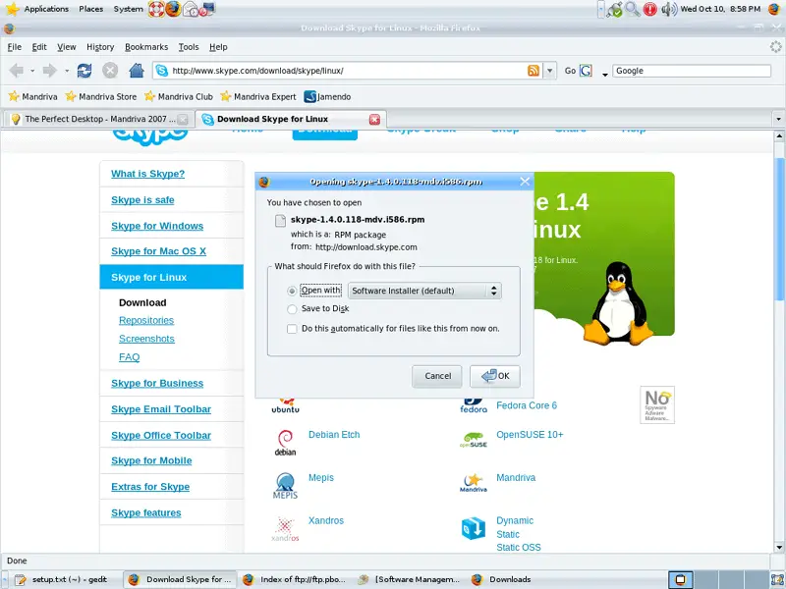The height and width of the screenshot is (589, 786).
Task: Click the red alert update icon in tray
Action: coord(650,9)
